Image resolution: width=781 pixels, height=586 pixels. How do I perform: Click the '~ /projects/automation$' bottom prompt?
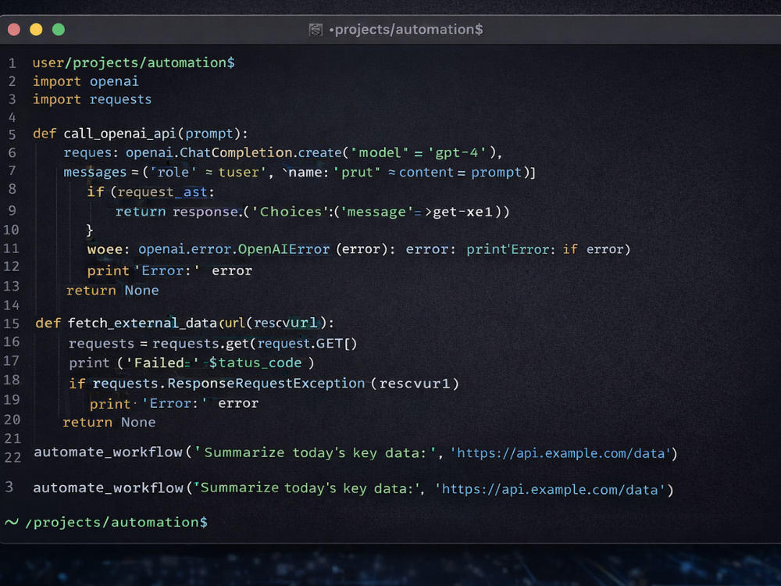point(106,522)
